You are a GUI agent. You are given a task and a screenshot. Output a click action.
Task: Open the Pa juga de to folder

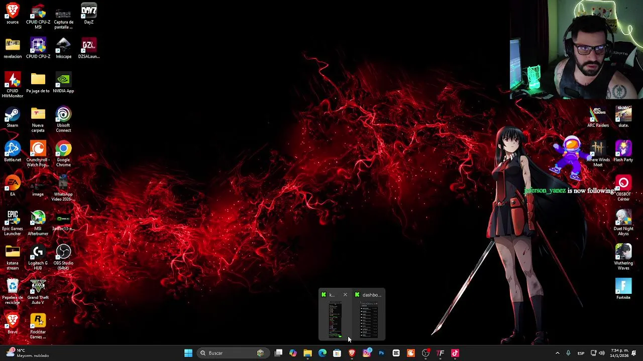pos(38,83)
